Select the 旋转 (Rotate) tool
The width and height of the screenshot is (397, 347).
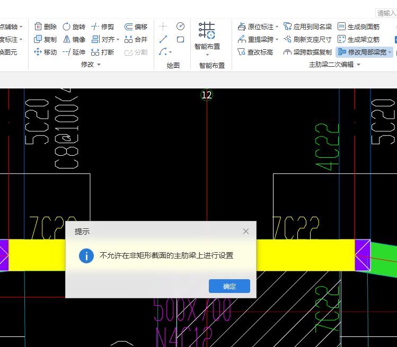(x=74, y=26)
